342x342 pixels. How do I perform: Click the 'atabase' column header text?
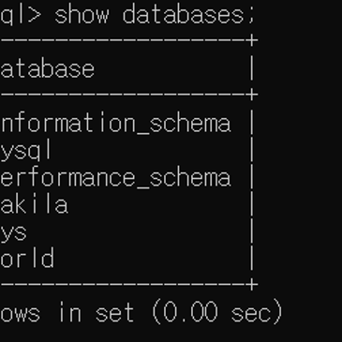tap(47, 69)
